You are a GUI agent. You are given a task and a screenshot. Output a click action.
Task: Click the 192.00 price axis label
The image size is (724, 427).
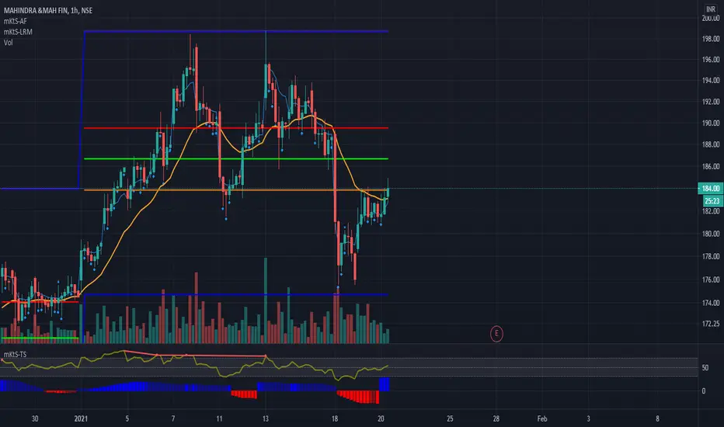[x=711, y=102]
